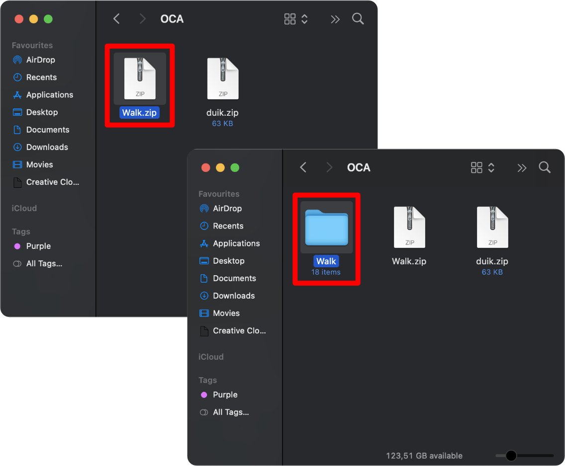Adjust the icon size slider in the front window

[x=511, y=456]
